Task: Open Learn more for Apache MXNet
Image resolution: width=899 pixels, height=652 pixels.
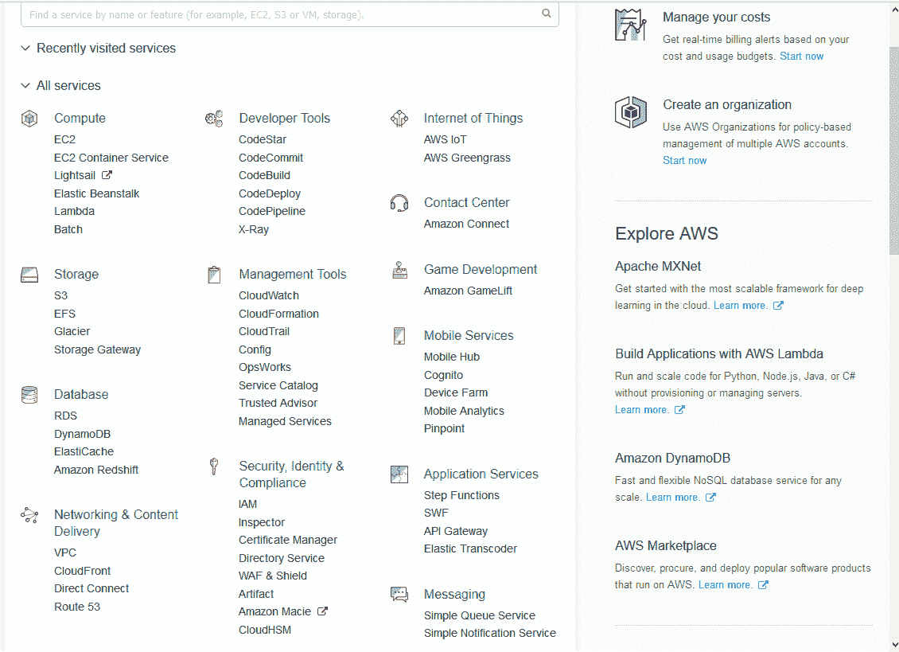Action: 740,306
